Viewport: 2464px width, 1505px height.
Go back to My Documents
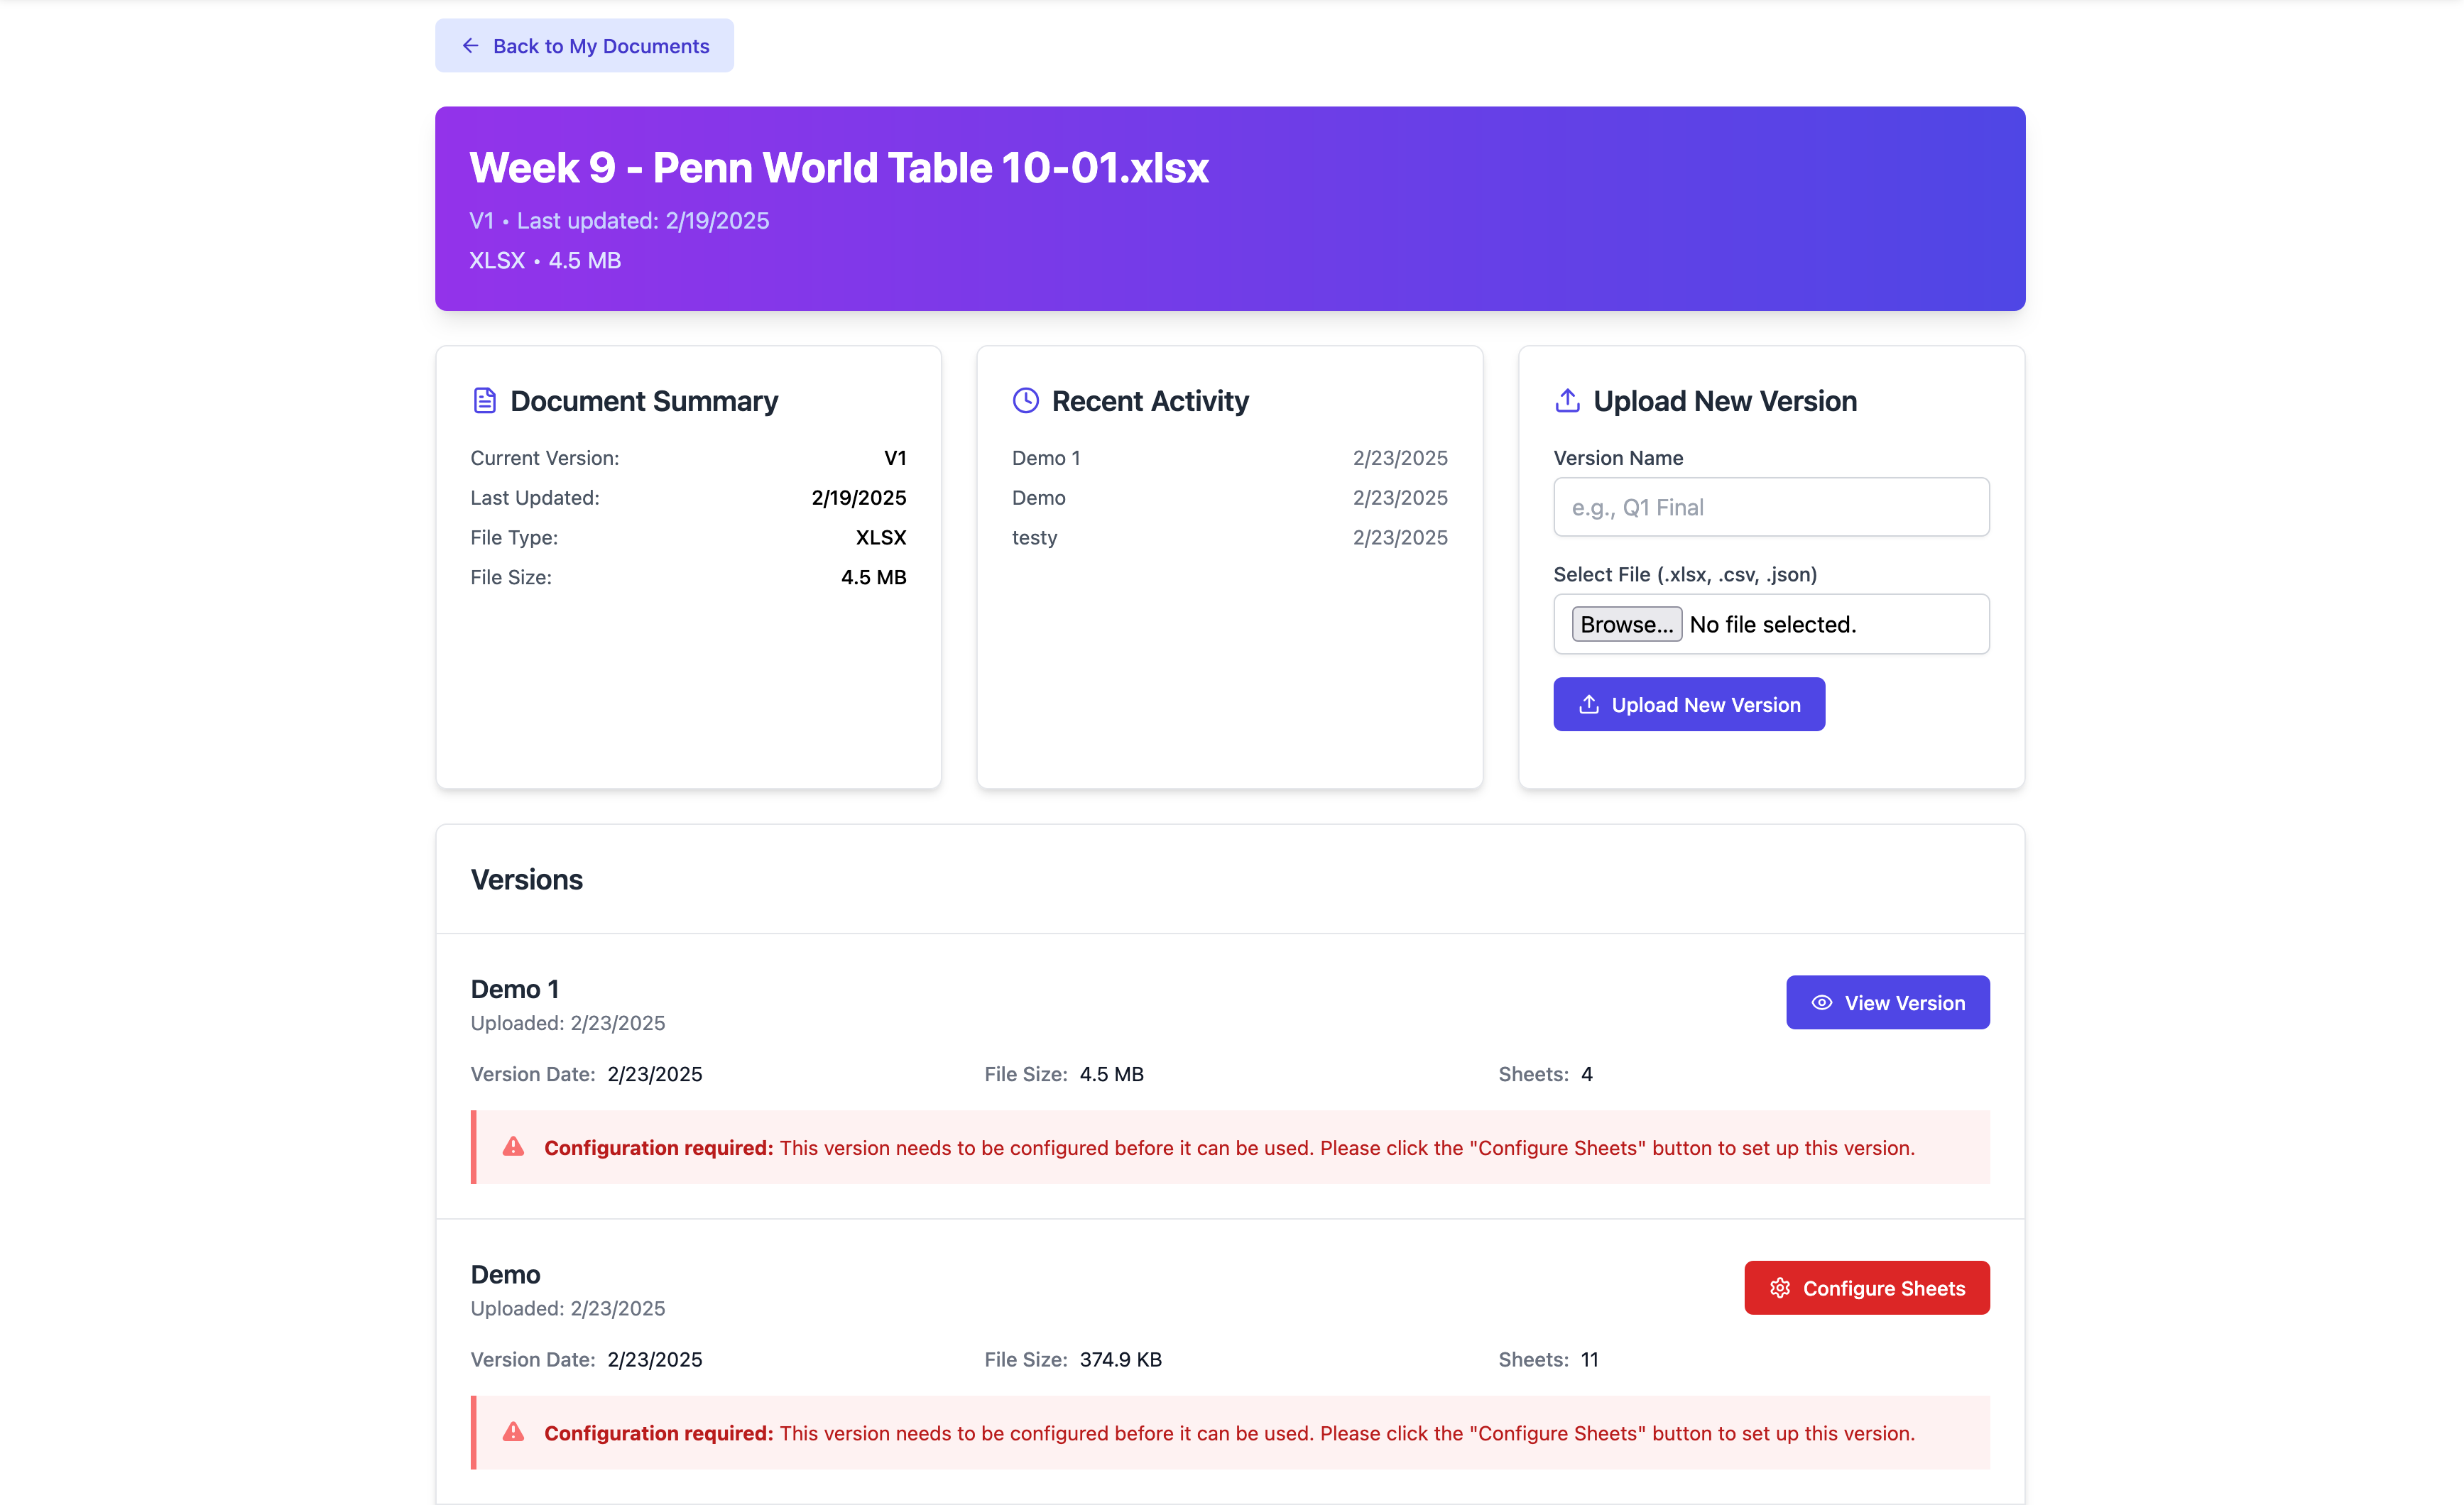pos(584,46)
